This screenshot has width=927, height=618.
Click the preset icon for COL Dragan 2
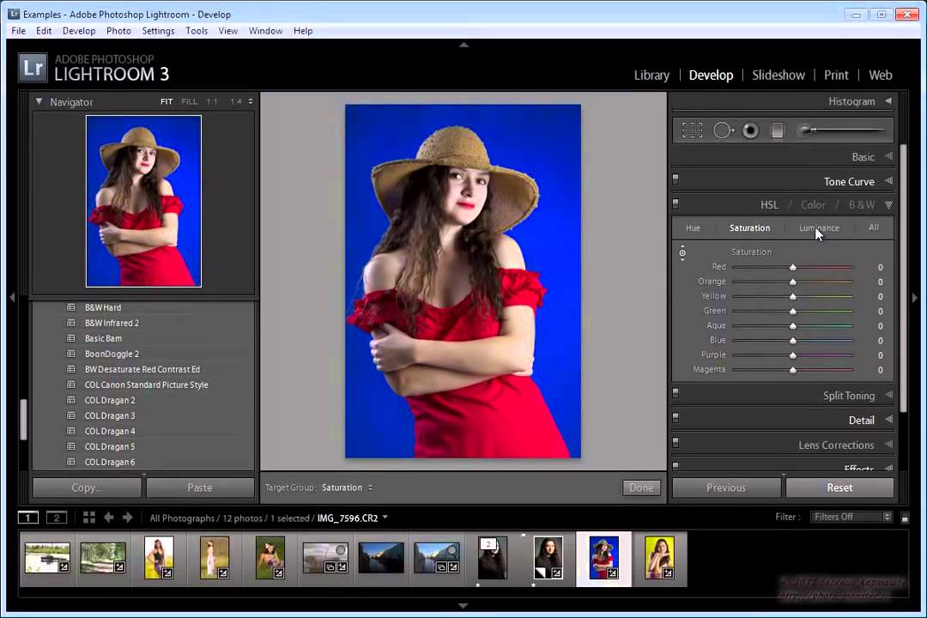coord(71,400)
